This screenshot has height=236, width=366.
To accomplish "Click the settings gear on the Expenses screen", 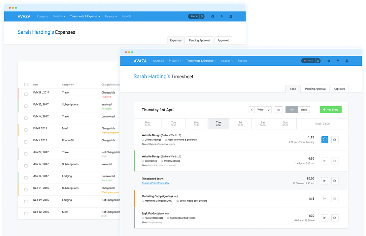I will (x=213, y=16).
